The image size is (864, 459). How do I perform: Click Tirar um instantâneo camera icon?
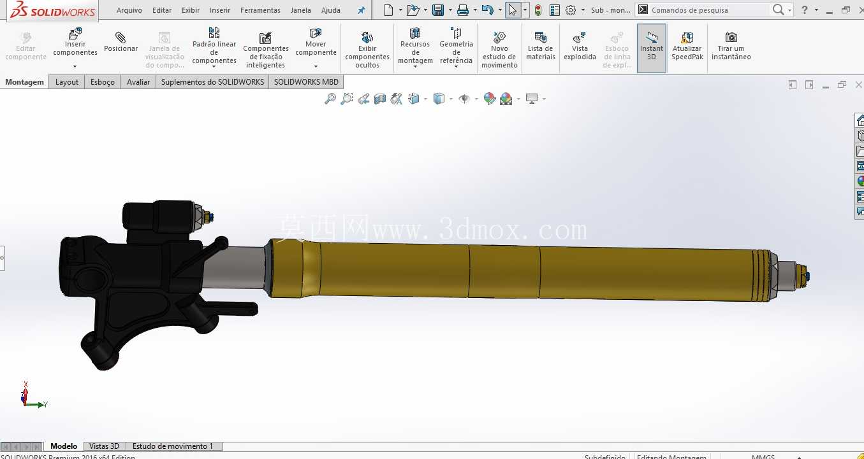click(731, 38)
